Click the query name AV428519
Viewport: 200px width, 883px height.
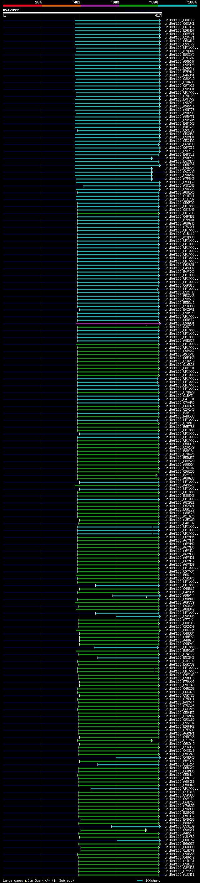click(x=12, y=10)
